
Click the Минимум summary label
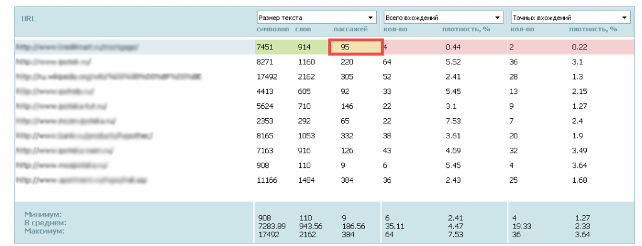(41, 215)
